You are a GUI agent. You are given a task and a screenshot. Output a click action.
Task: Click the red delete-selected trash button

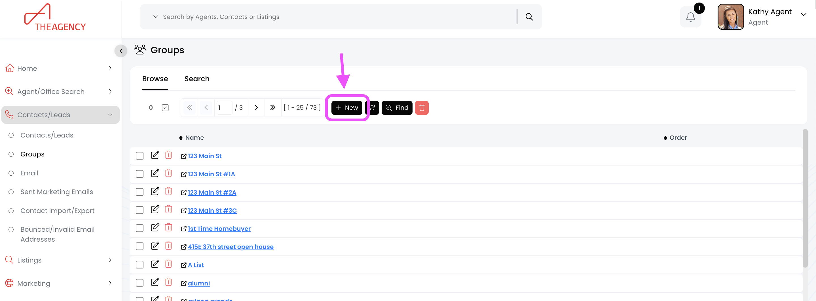(x=422, y=108)
